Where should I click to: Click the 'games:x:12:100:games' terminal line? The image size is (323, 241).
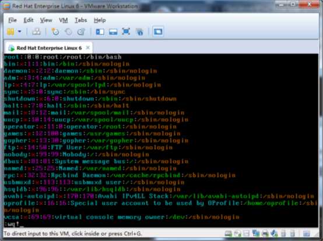coord(92,134)
